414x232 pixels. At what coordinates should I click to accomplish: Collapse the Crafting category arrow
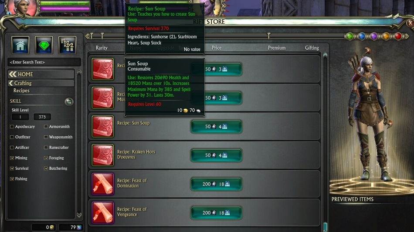tap(11, 83)
